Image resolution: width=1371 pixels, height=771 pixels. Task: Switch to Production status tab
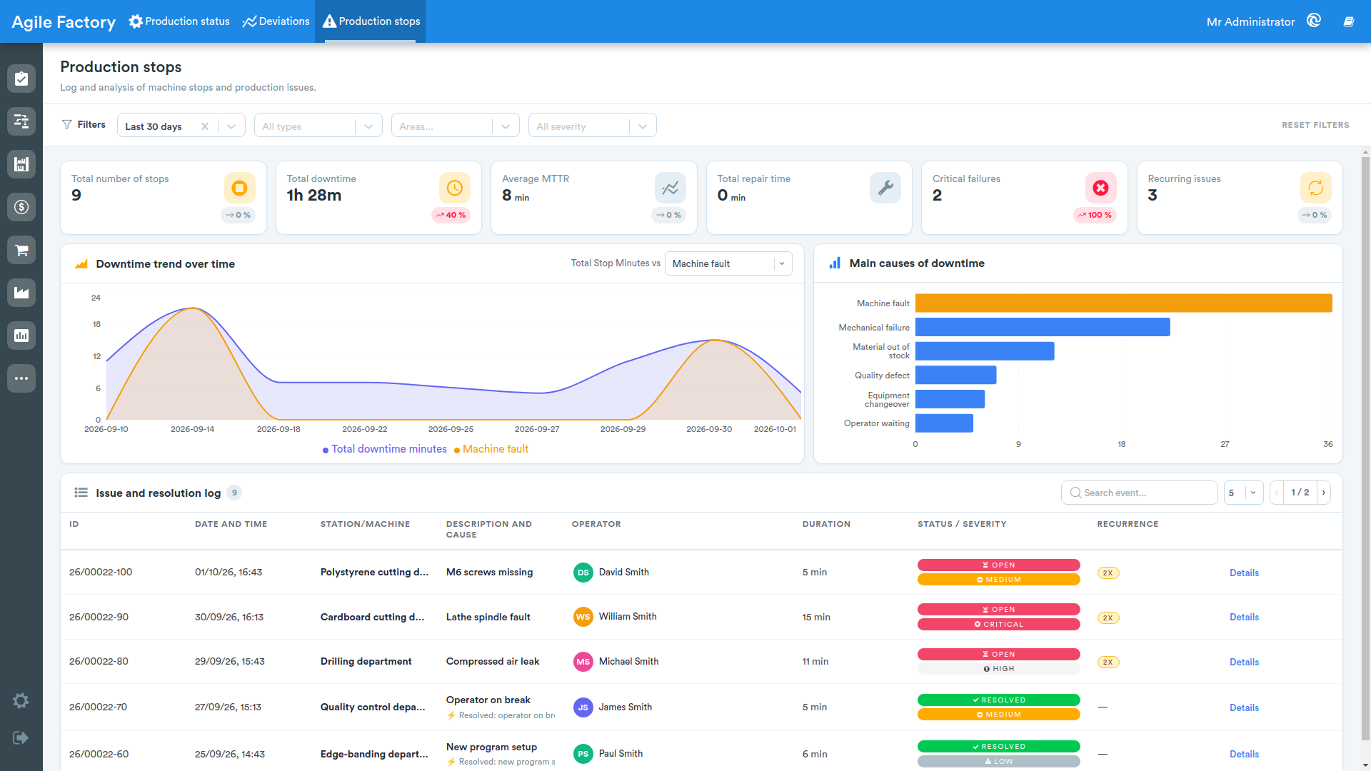pyautogui.click(x=179, y=21)
